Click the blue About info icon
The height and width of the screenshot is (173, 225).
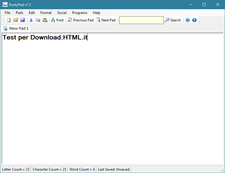pos(194,20)
